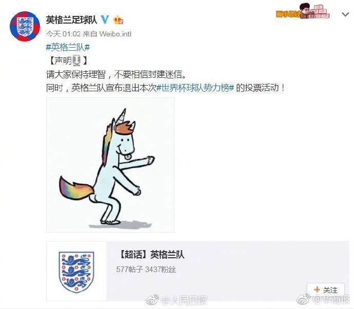Click the 今天 01:02 timestamp
The image size is (354, 309).
[x=63, y=34]
